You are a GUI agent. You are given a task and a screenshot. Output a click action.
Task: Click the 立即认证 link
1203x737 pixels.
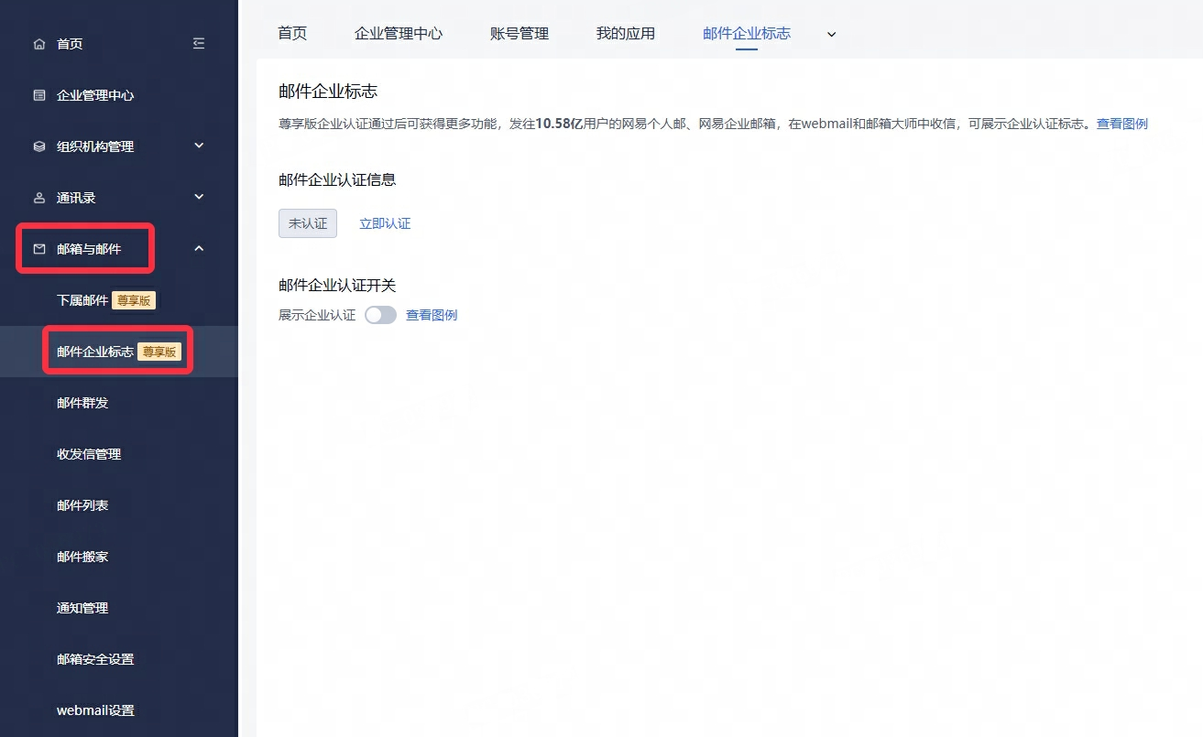[385, 223]
